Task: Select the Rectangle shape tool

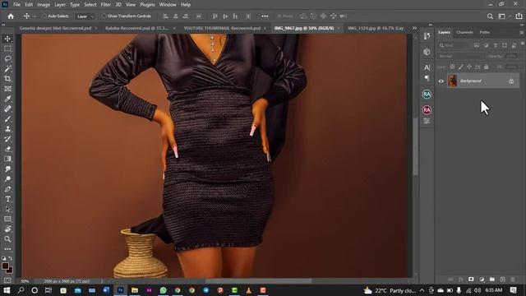Action: 7,219
